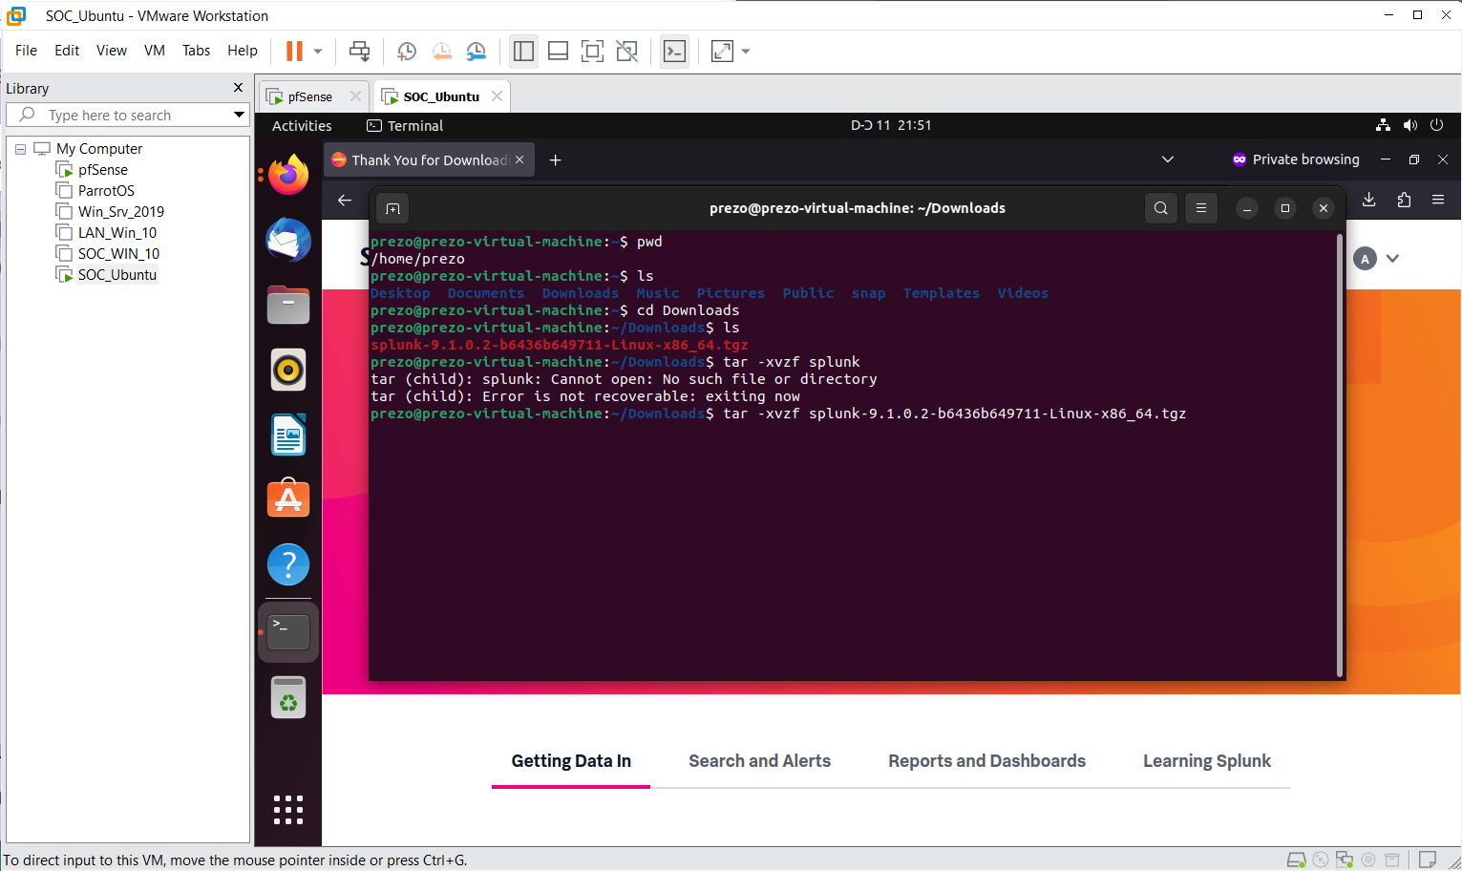Open the Terminal app menu in the top bar
The image size is (1462, 871).
tap(405, 125)
